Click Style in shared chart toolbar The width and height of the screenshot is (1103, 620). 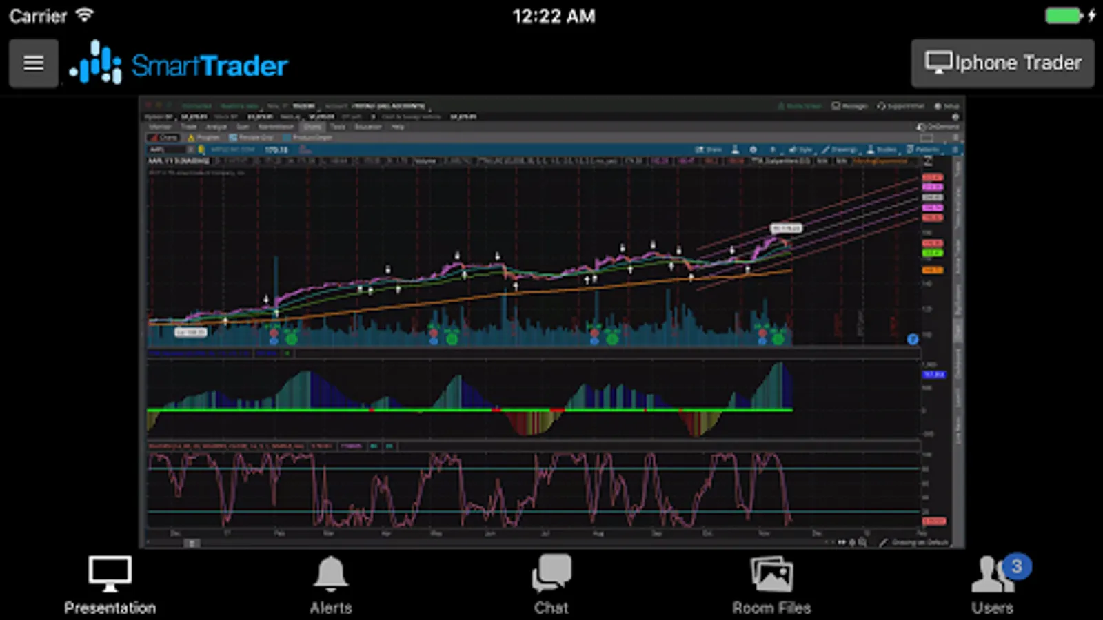pos(802,149)
